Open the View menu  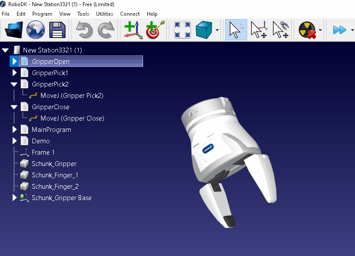point(65,14)
